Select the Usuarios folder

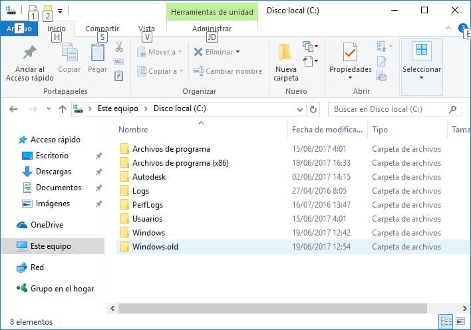[x=141, y=219]
